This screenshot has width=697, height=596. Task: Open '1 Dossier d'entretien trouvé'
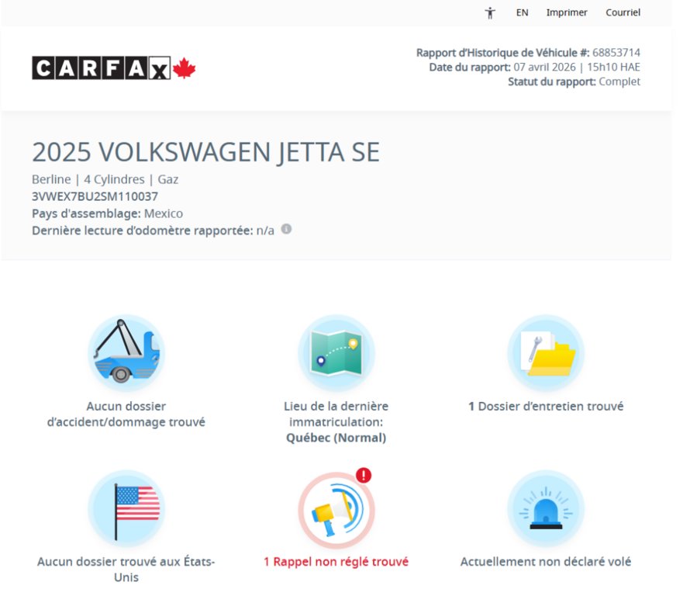click(546, 406)
